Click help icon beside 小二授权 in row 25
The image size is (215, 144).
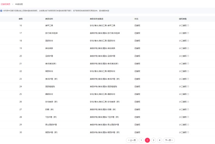coord(188,94)
